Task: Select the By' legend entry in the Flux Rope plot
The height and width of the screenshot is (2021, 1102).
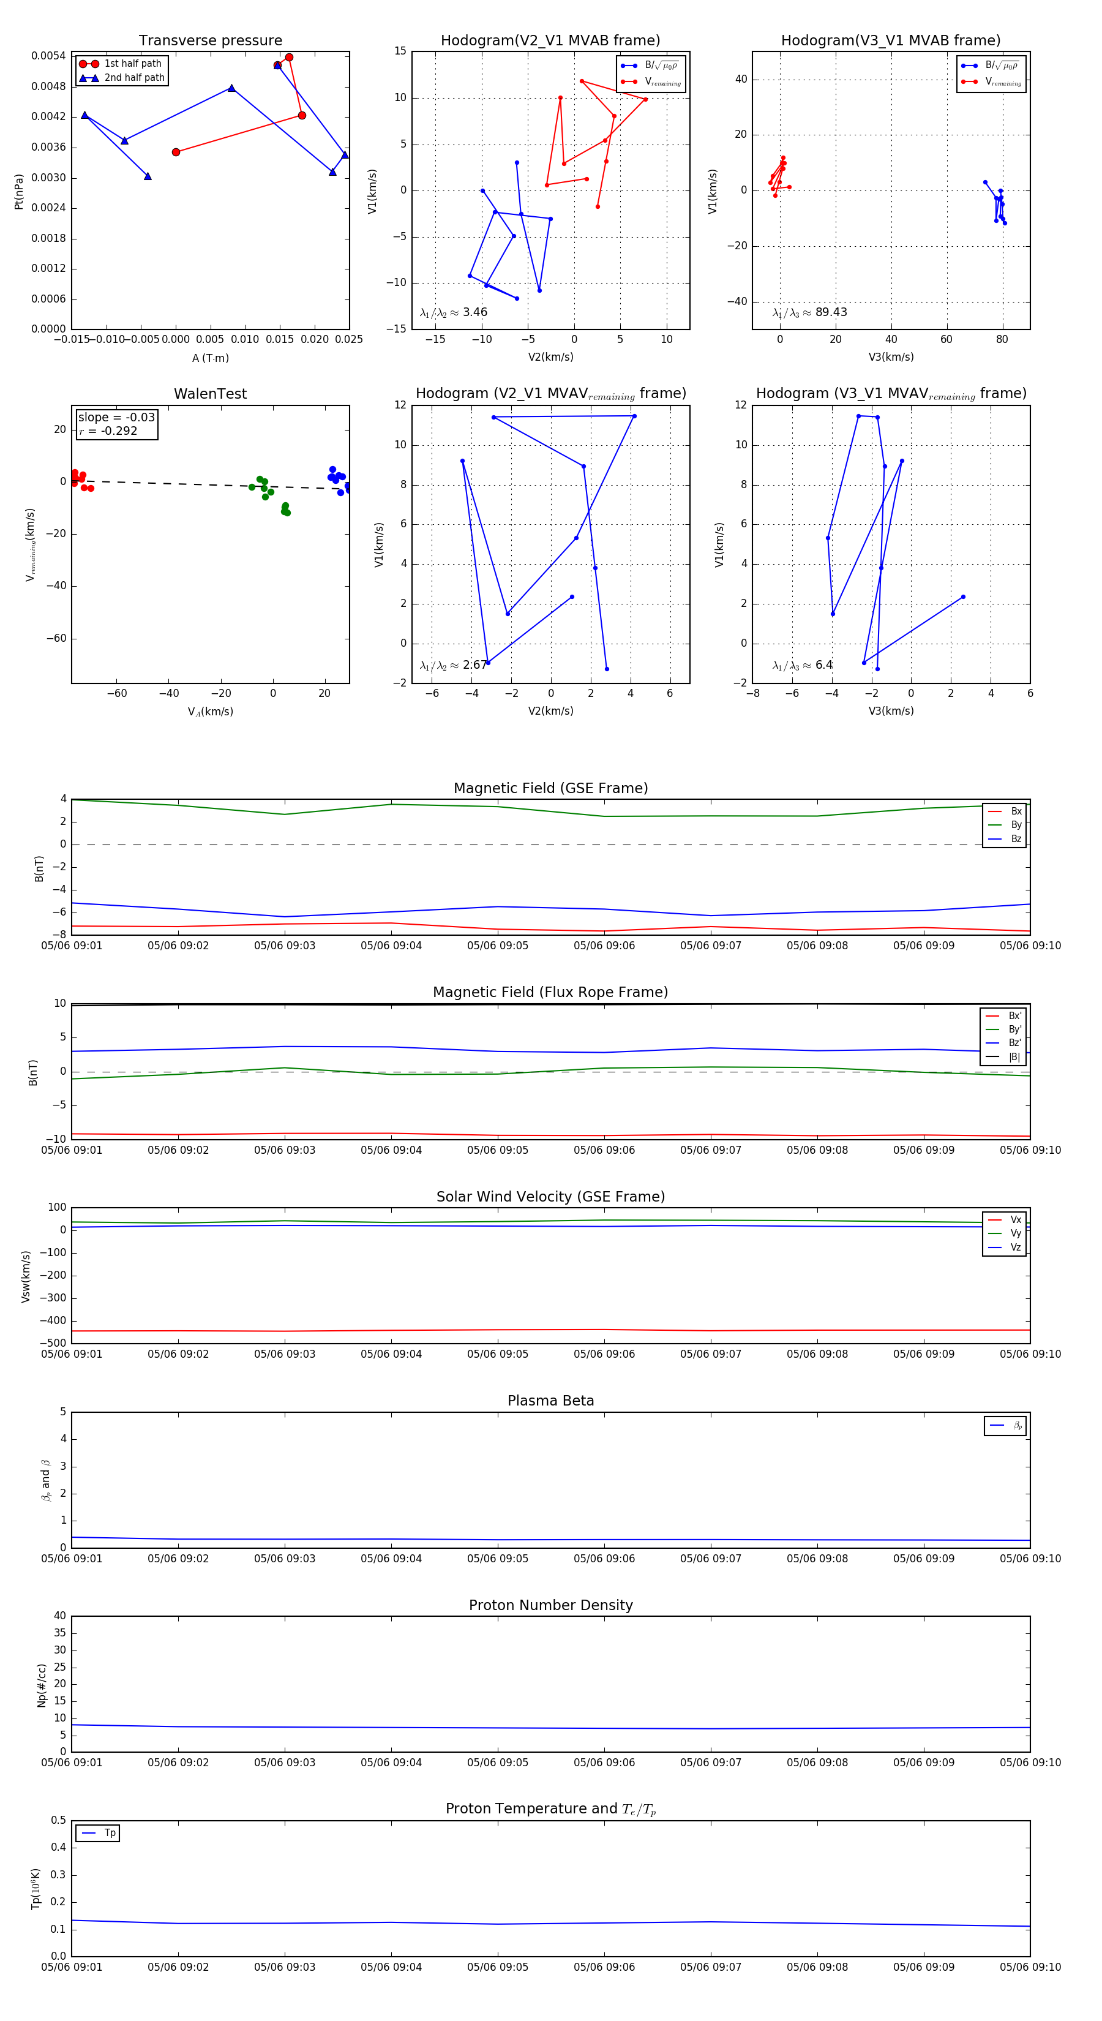Action: click(1004, 1029)
